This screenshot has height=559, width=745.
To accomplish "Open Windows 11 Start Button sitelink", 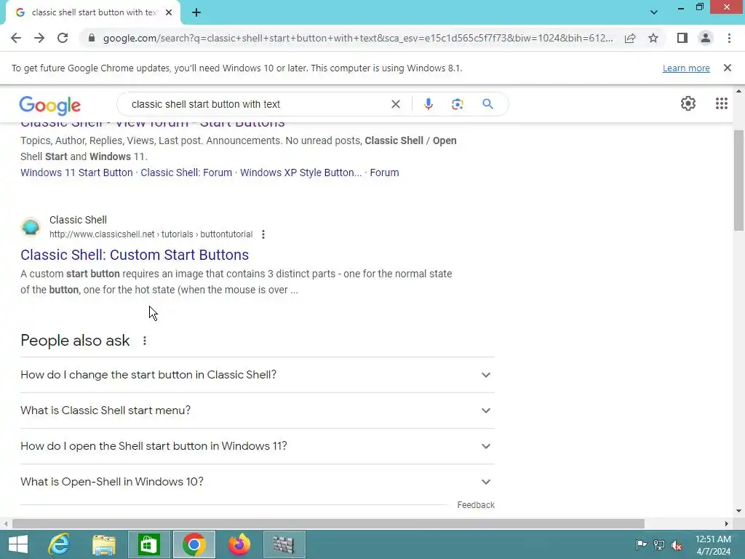I will tap(76, 173).
